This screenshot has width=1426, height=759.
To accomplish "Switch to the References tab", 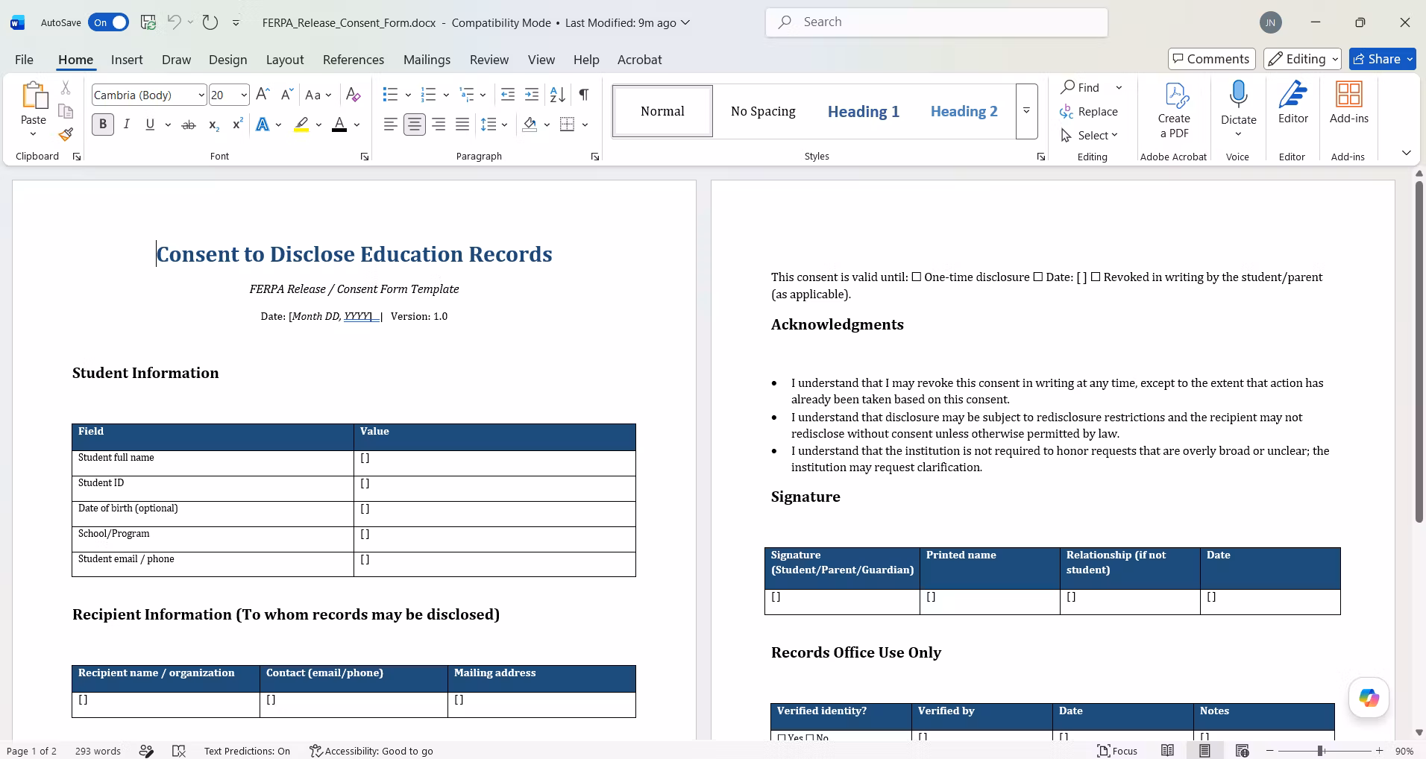I will (x=354, y=60).
